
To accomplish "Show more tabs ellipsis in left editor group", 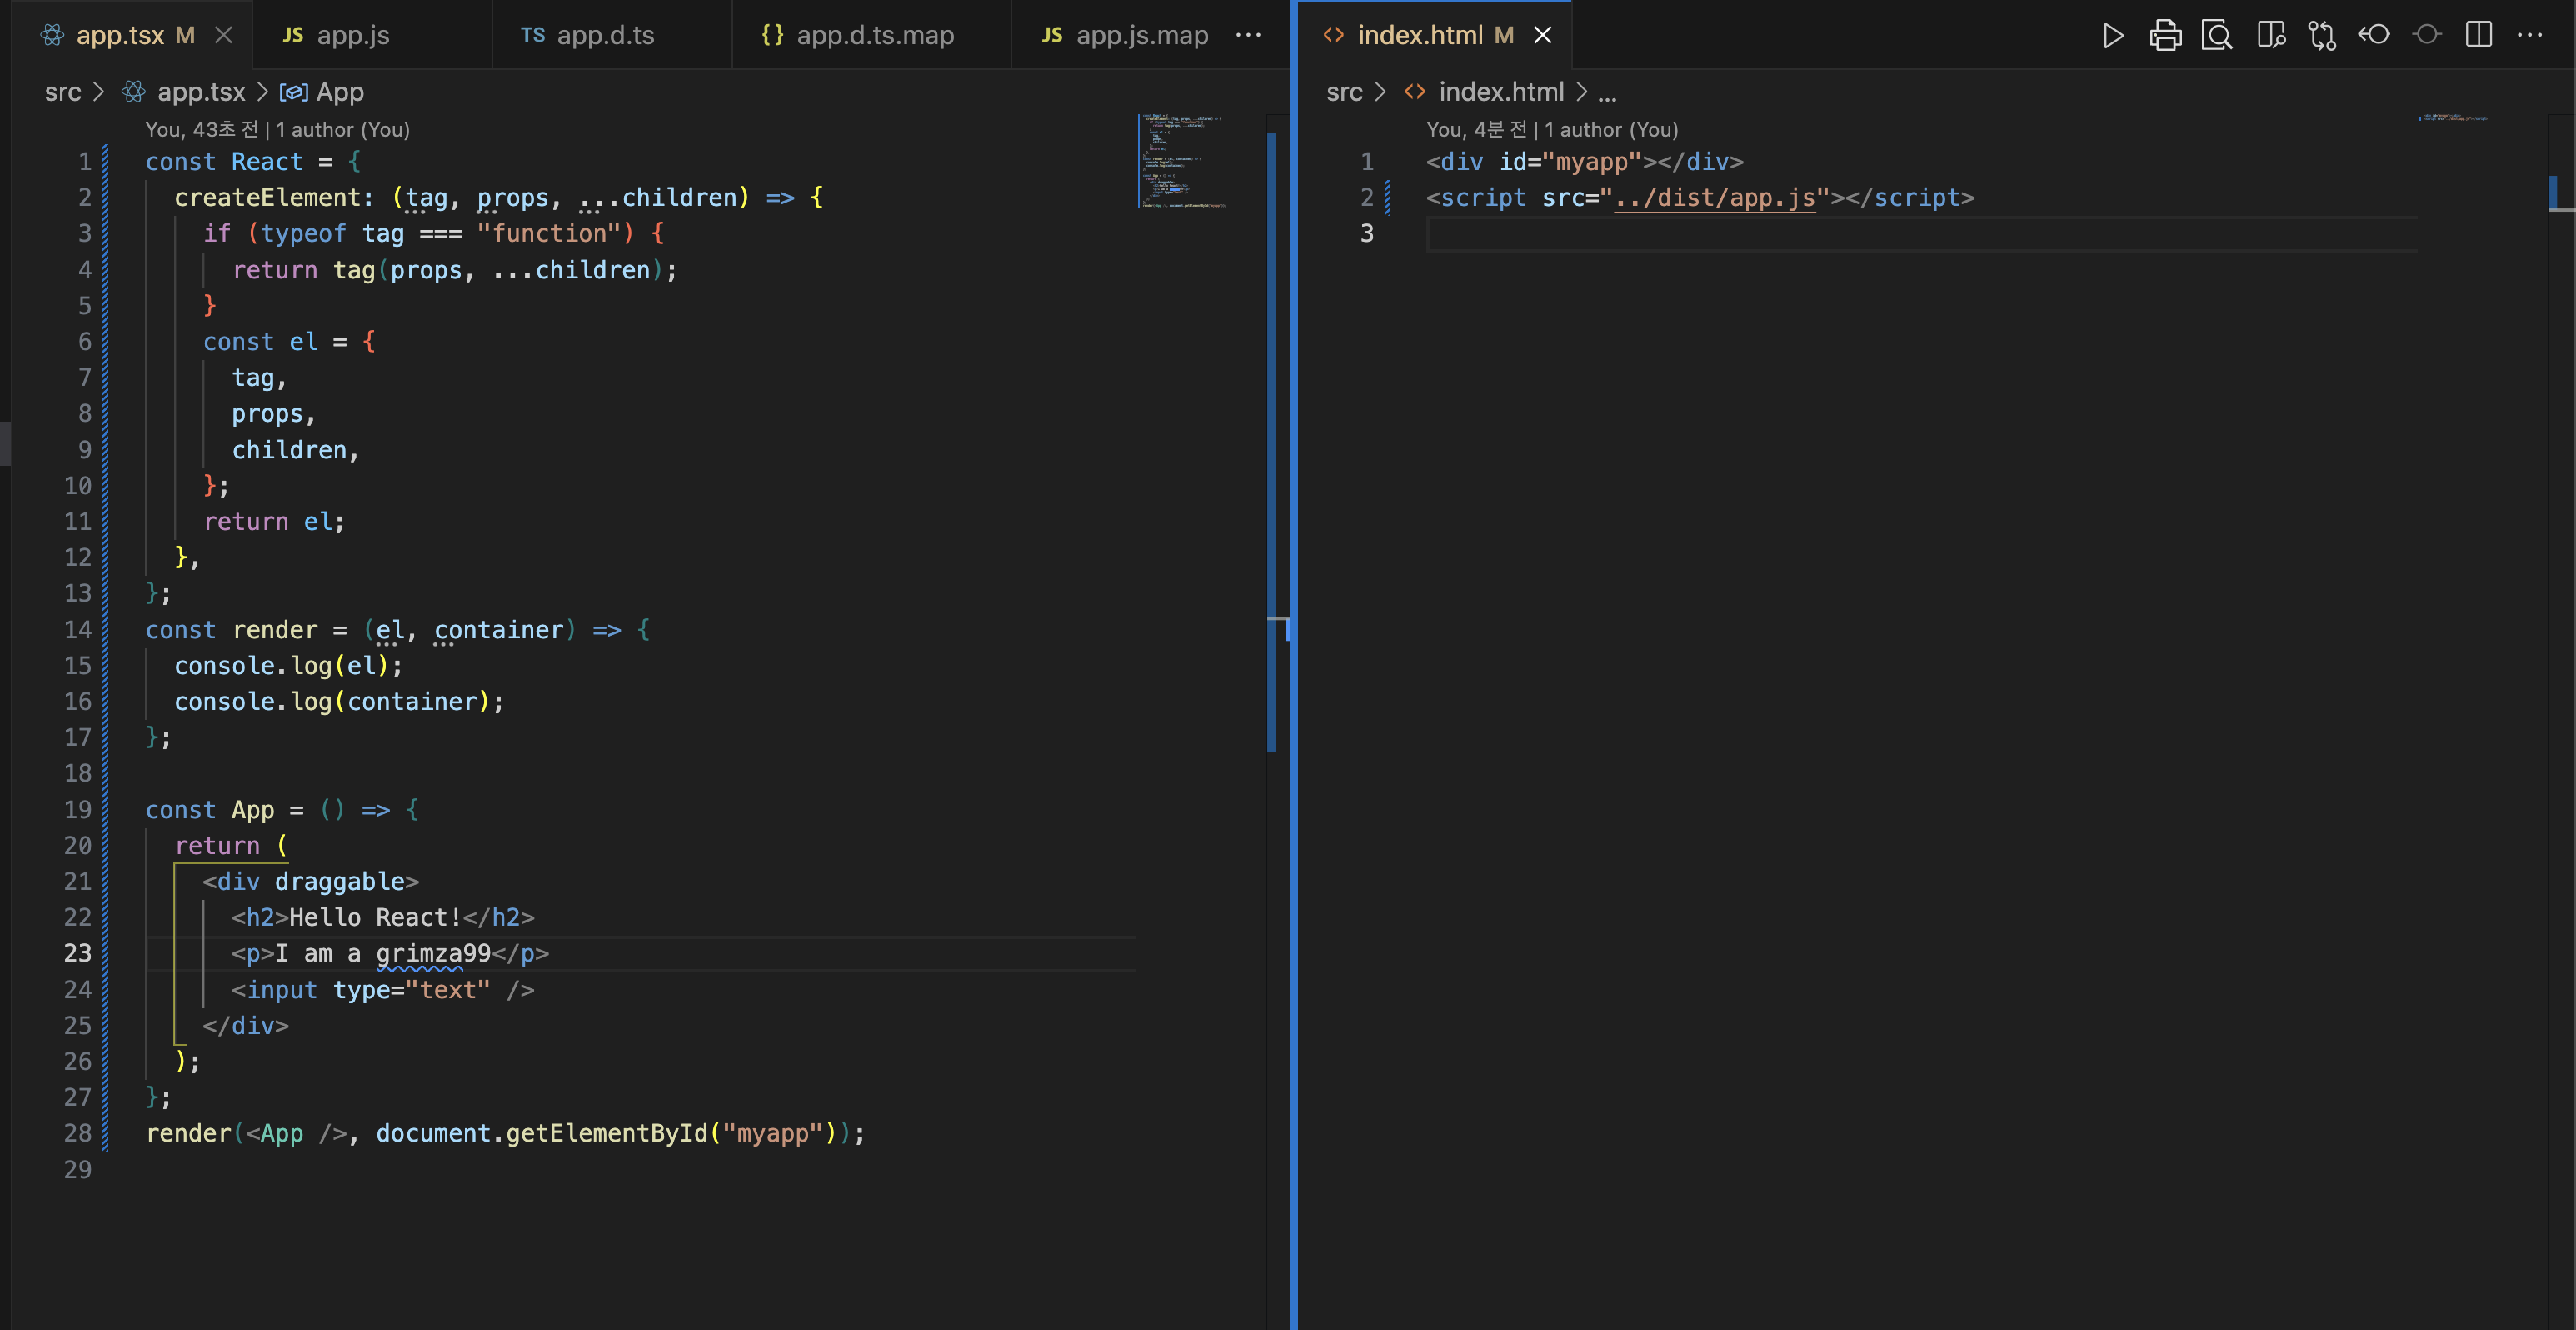I will click(1248, 36).
